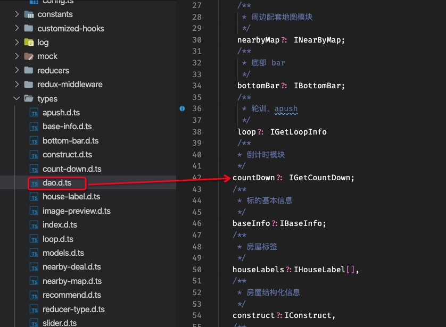Click IConstruct type on line 54

pyautogui.click(x=308, y=315)
